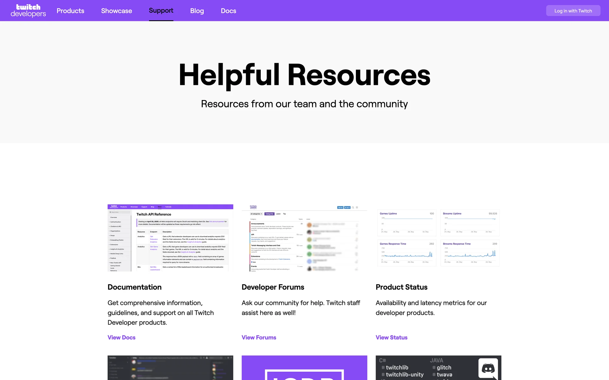This screenshot has width=609, height=380.
Task: Open the dark Discord chat thumbnail
Action: click(x=170, y=368)
